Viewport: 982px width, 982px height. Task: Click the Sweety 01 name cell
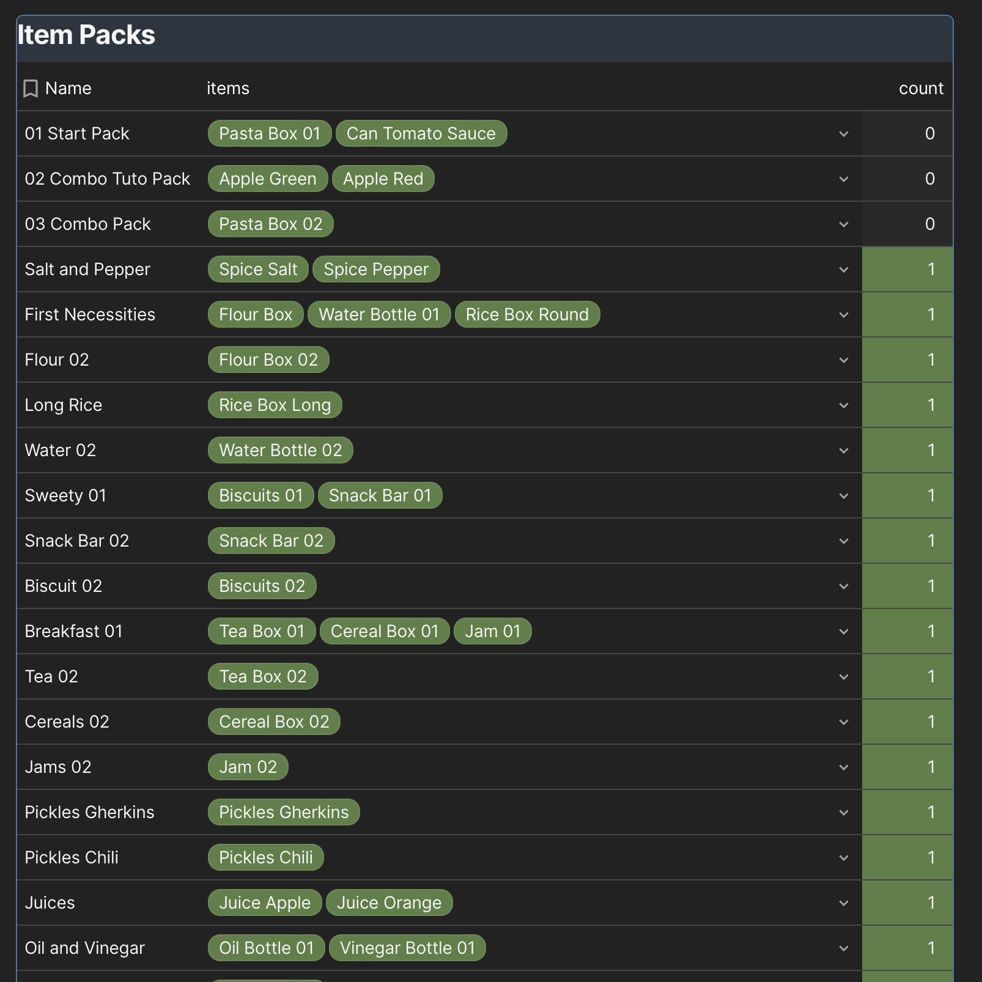coord(65,495)
